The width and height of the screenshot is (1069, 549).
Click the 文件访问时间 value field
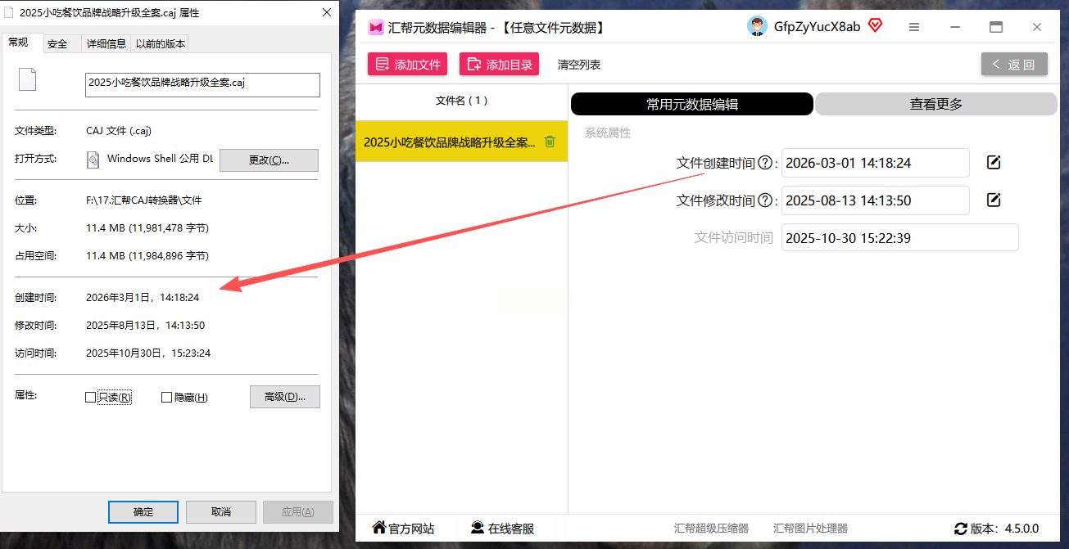coord(900,238)
